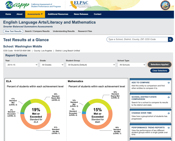The image size is (175, 141).
Task: Click the Selections Applied button
Action: coord(159,65)
